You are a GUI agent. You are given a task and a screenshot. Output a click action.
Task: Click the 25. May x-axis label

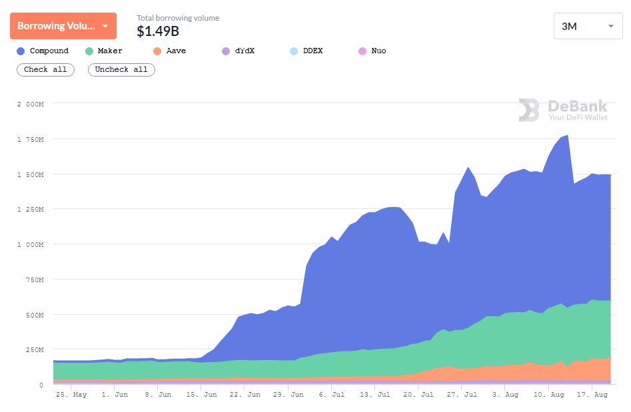coord(71,395)
